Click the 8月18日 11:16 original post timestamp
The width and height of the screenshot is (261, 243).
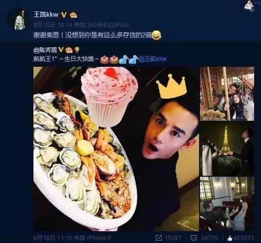tap(53, 238)
